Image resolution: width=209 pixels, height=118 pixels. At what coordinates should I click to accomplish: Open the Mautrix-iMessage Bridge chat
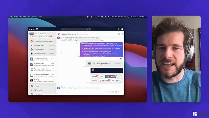42,75
